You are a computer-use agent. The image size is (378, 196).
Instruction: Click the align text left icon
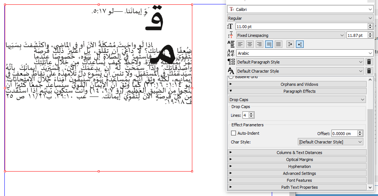(x=240, y=44)
